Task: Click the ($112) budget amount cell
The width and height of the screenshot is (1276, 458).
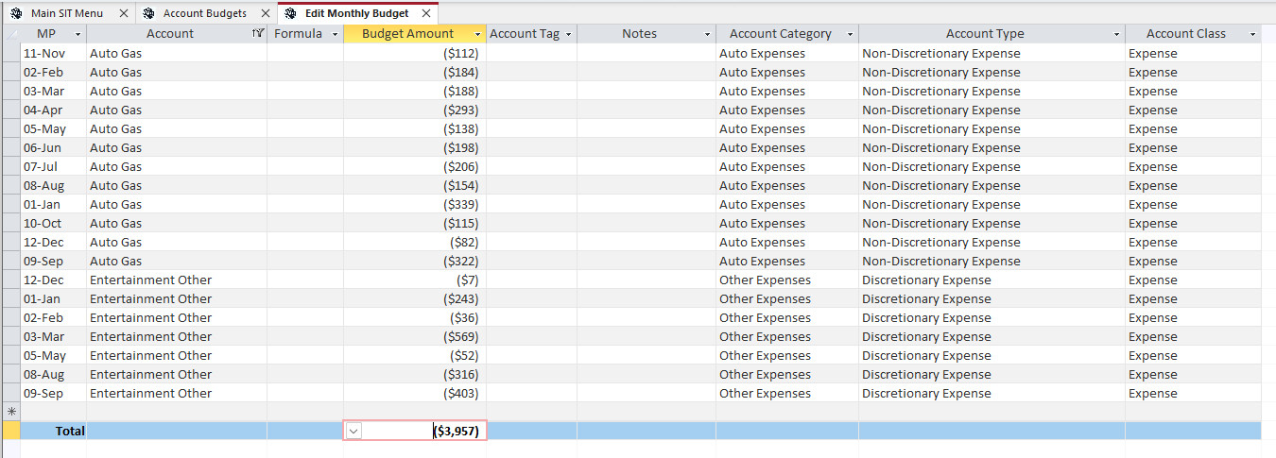Action: pos(415,53)
